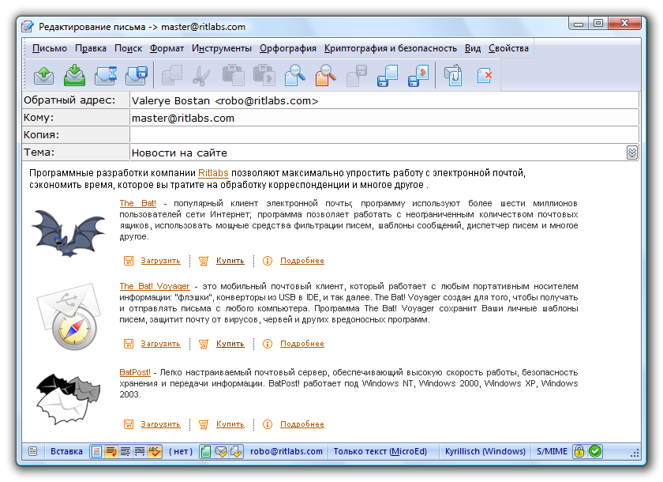Click the floppy icon beside first Загрузить link
The width and height of the screenshot is (663, 482).
tap(129, 261)
